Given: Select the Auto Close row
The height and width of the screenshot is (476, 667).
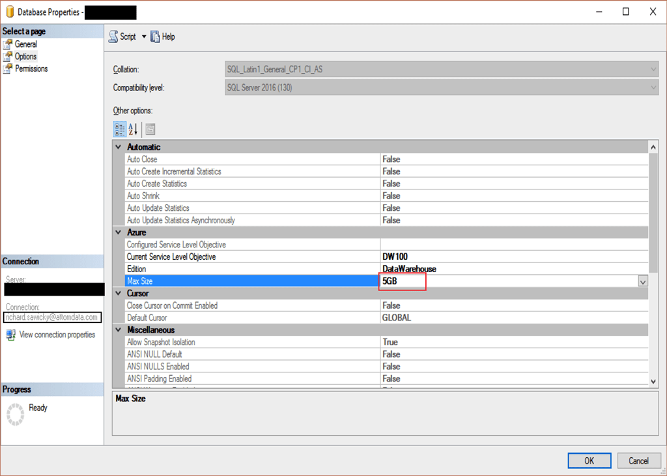Looking at the screenshot, I should point(386,159).
